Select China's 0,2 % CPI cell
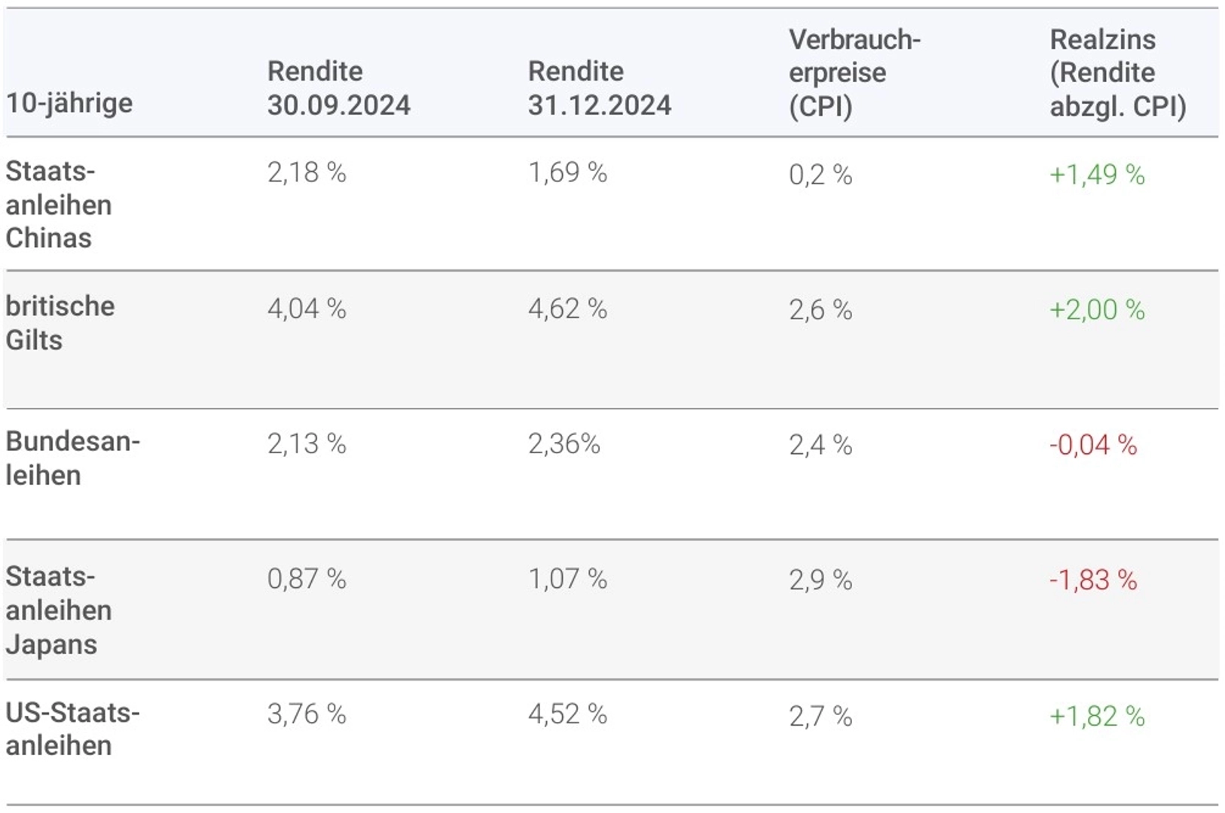Screen dimensions: 1225x813 (820, 175)
